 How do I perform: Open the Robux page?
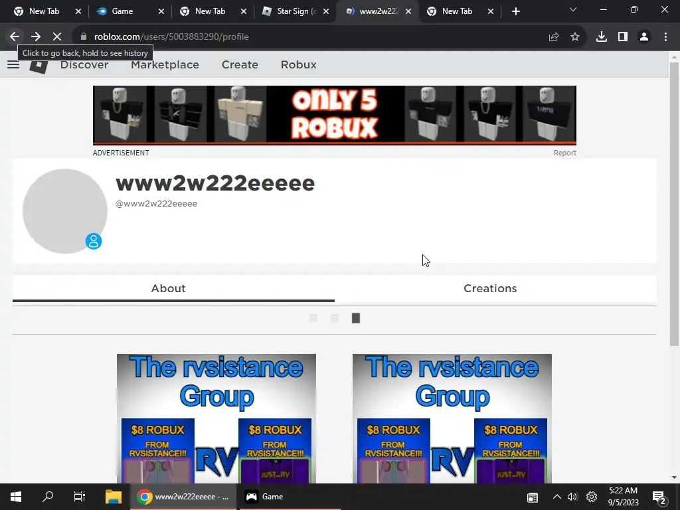[x=298, y=64]
